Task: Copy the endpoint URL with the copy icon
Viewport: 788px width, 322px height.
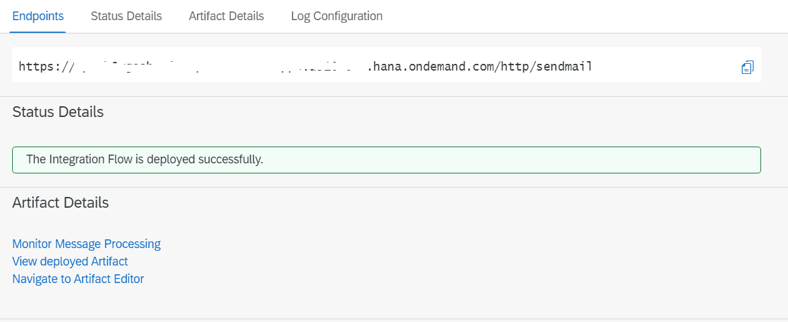Action: coord(747,67)
